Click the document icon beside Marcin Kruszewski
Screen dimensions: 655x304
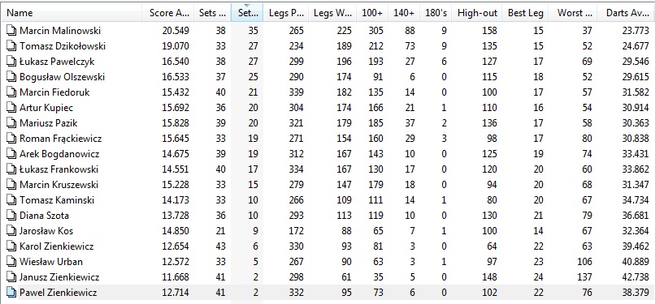click(x=12, y=185)
